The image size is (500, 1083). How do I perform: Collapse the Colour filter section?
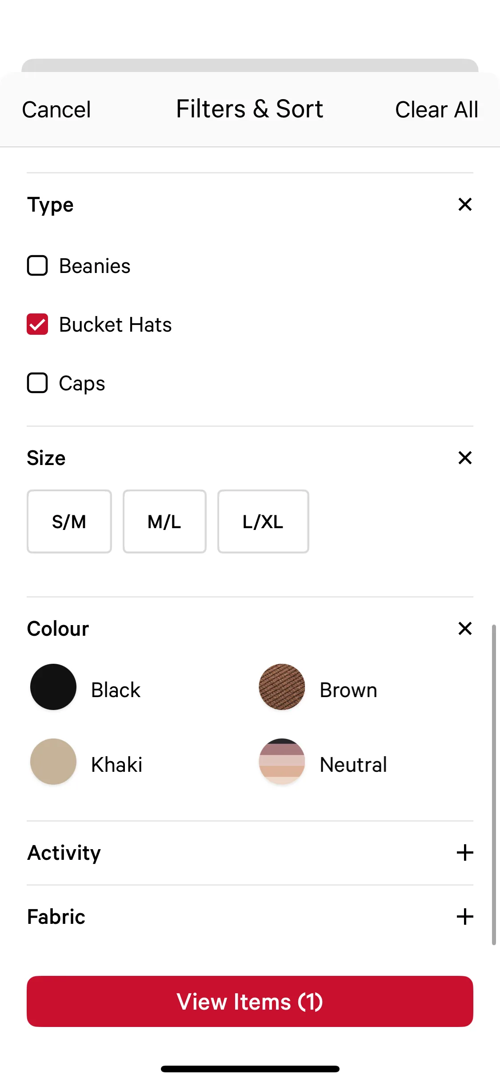(465, 628)
